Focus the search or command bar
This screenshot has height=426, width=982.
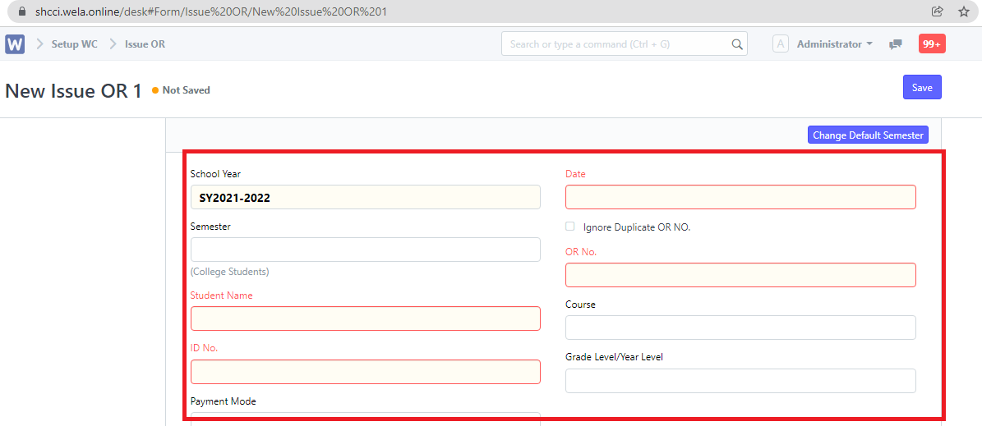click(616, 44)
